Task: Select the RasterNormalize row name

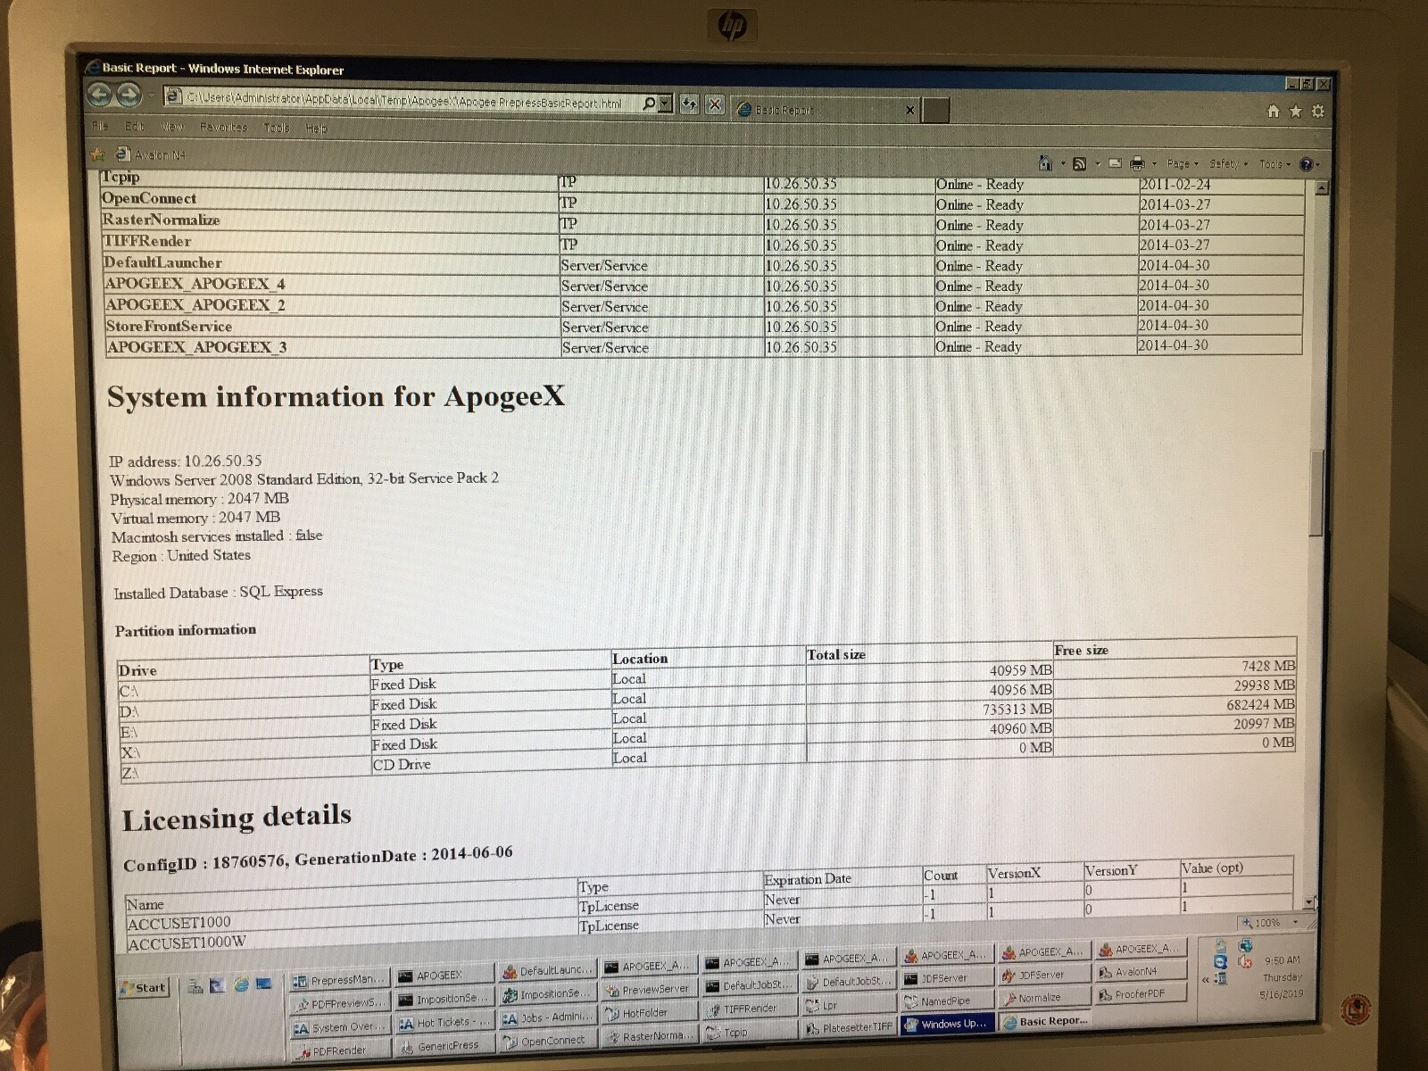Action: 161,220
